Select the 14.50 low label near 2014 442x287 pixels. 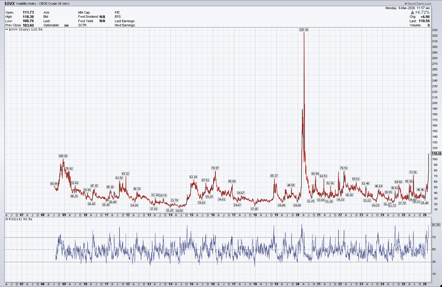pos(179,210)
